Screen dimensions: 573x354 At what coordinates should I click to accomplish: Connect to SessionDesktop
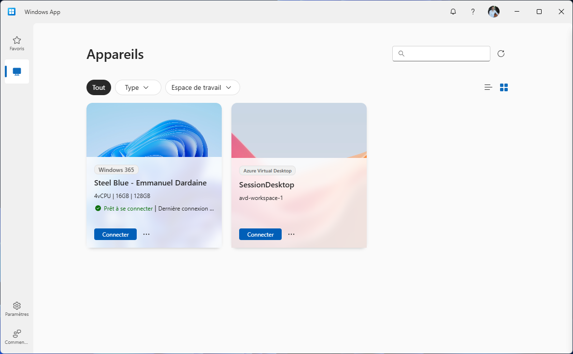[x=260, y=234]
